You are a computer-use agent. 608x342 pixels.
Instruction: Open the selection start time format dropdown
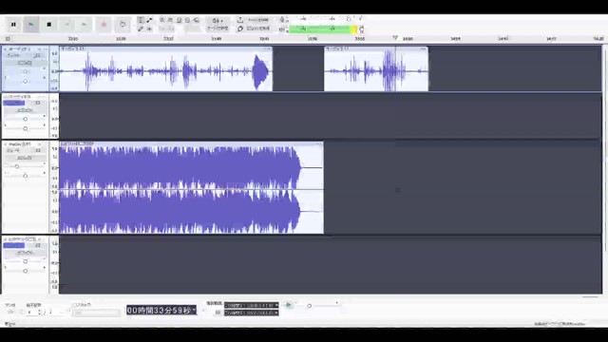click(x=276, y=306)
